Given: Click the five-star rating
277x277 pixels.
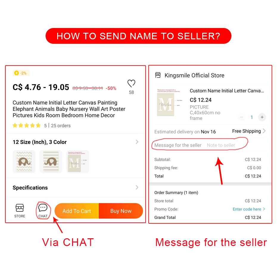Looking at the screenshot, I should (27, 126).
